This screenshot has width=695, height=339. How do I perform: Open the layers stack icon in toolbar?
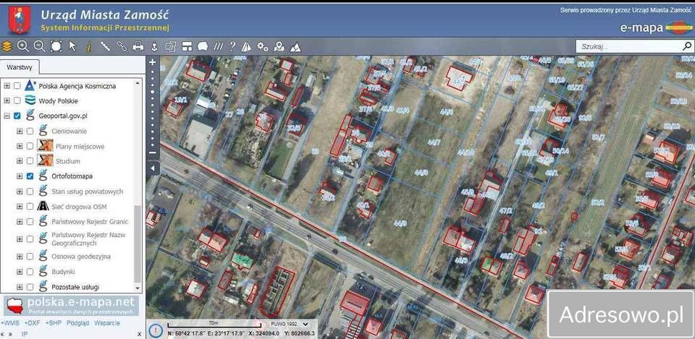click(7, 46)
